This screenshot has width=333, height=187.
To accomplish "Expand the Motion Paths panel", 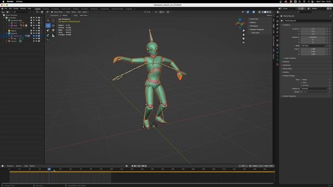I will tap(287, 69).
